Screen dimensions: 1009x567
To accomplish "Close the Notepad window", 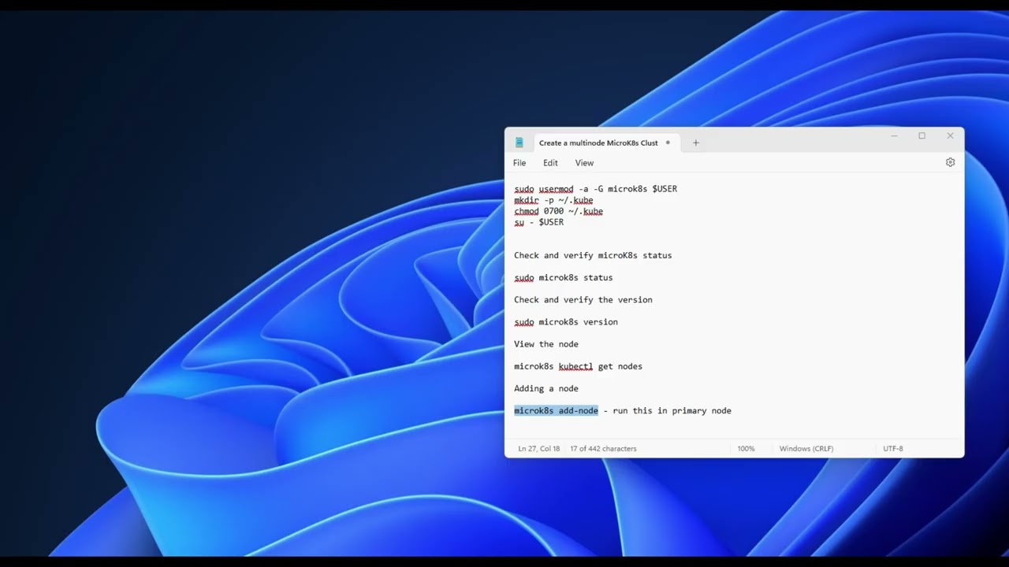I will click(x=950, y=136).
